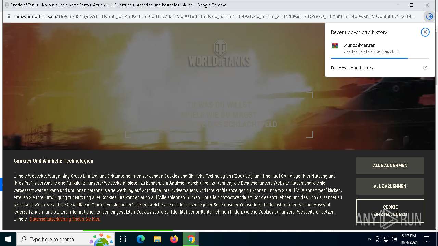Screen dimensions: 438x246
Task: Select the L4uncchh4er.rar download entry
Action: pyautogui.click(x=380, y=48)
